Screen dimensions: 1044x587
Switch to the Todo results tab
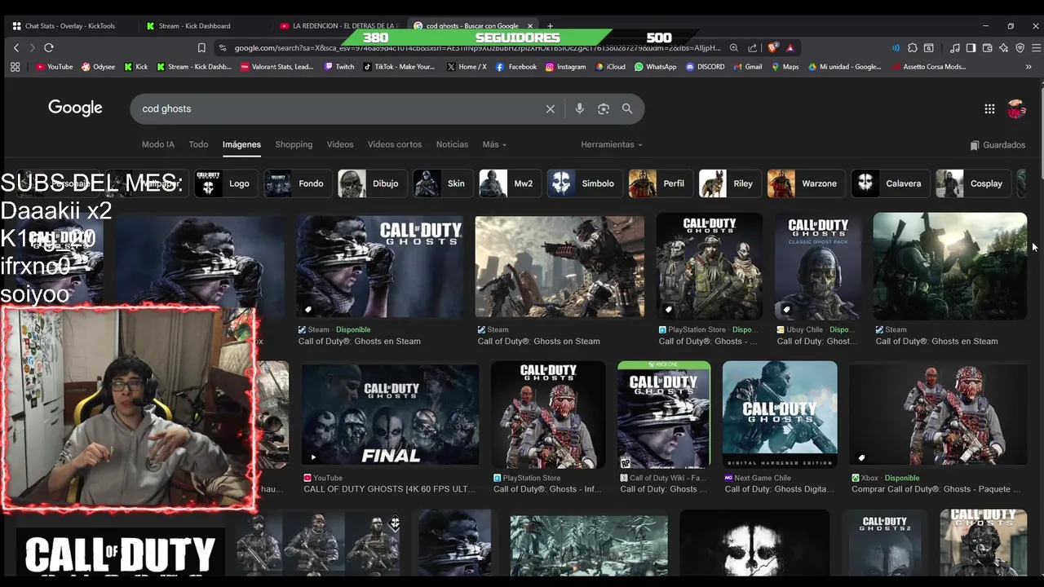(x=198, y=144)
